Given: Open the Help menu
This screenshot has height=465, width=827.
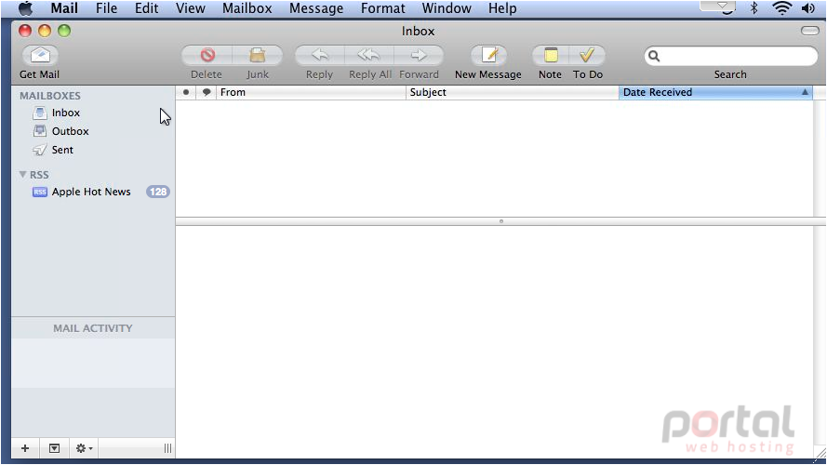Looking at the screenshot, I should [x=502, y=8].
